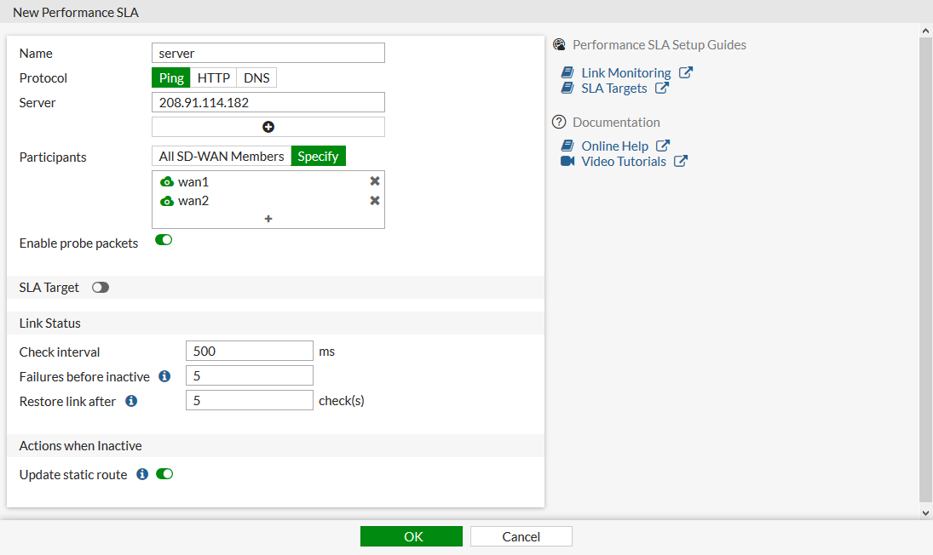Switch protocol to HTTP
The image size is (933, 555).
point(213,77)
